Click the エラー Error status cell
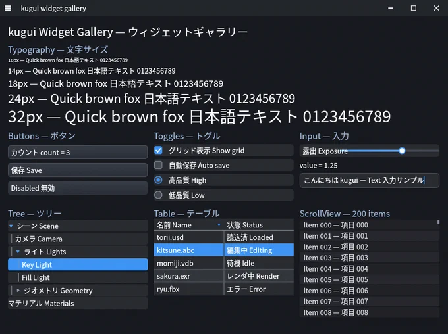This screenshot has width=448, height=334. tap(259, 289)
